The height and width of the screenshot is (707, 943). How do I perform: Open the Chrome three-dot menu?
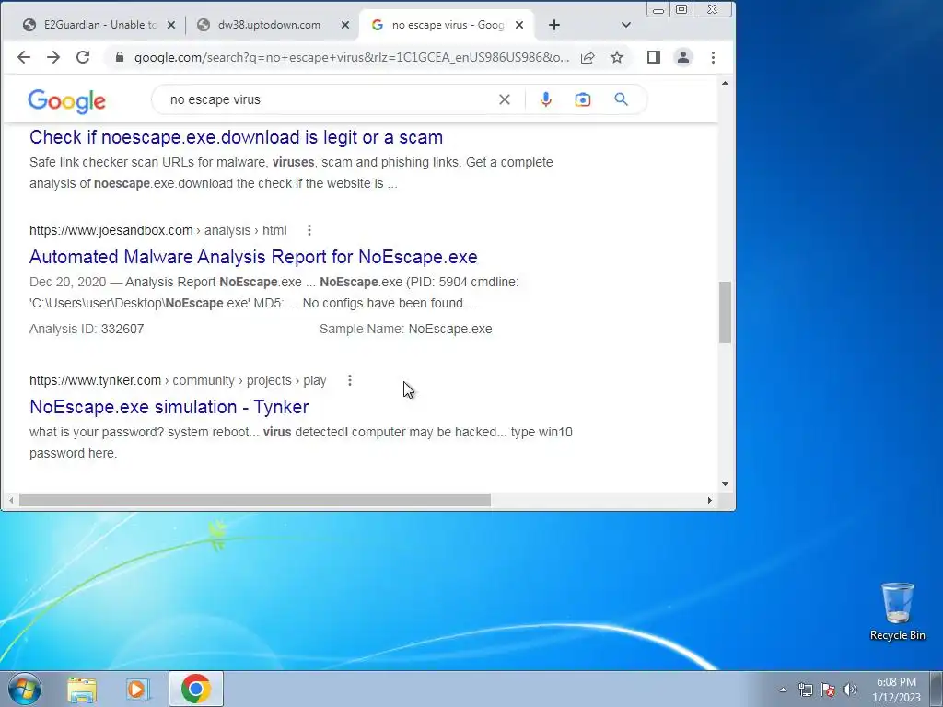point(713,57)
